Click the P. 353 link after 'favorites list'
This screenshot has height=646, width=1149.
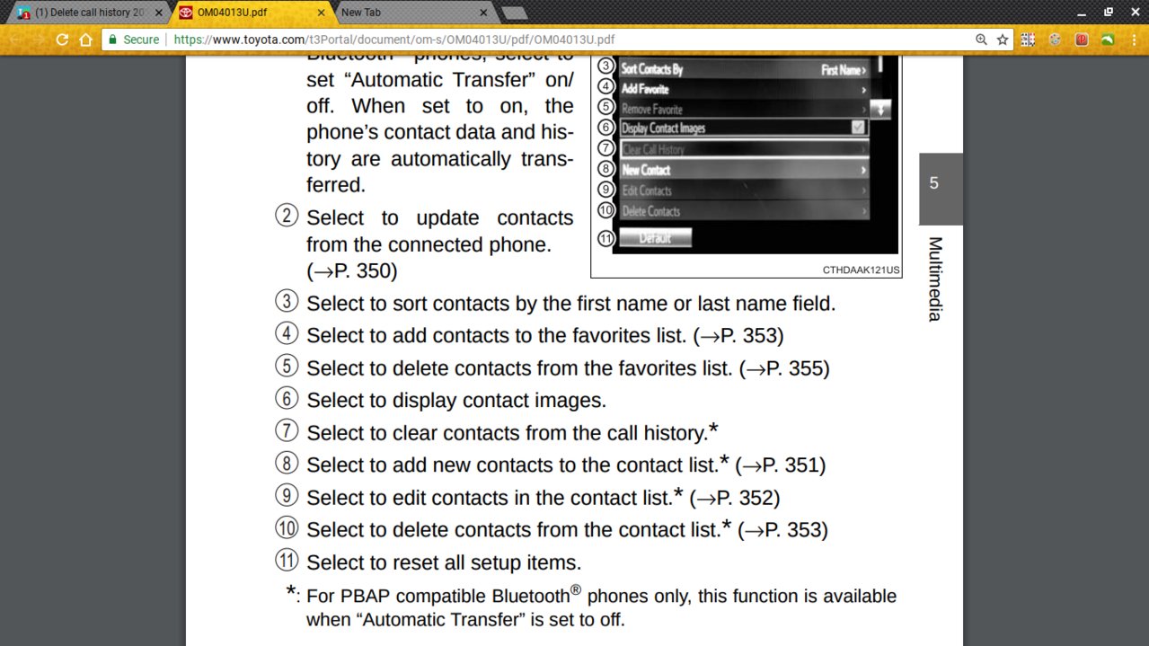coord(738,336)
